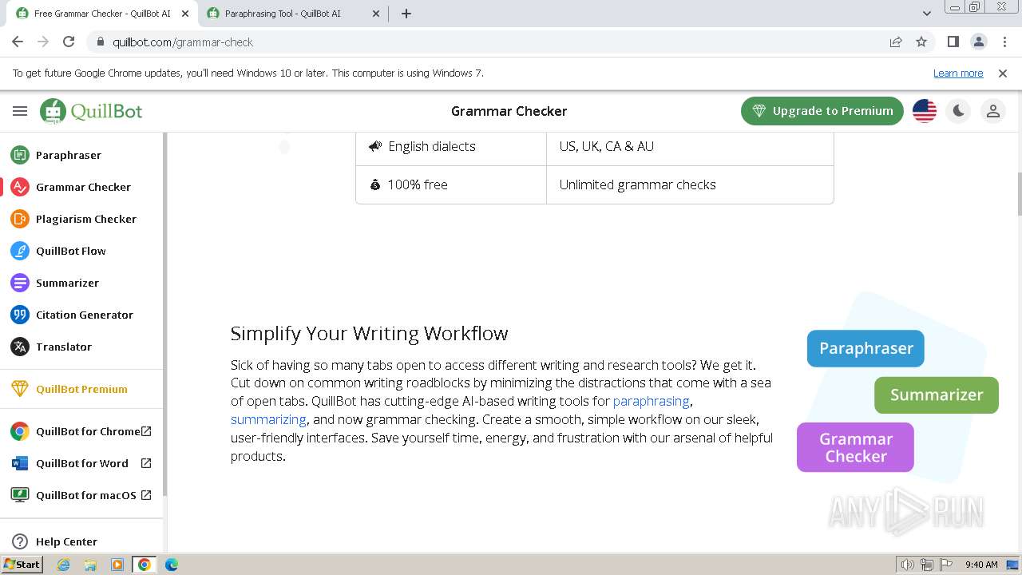Viewport: 1022px width, 575px height.
Task: Click the 'Simplify Your Writing Workflow' heading
Action: pos(369,333)
